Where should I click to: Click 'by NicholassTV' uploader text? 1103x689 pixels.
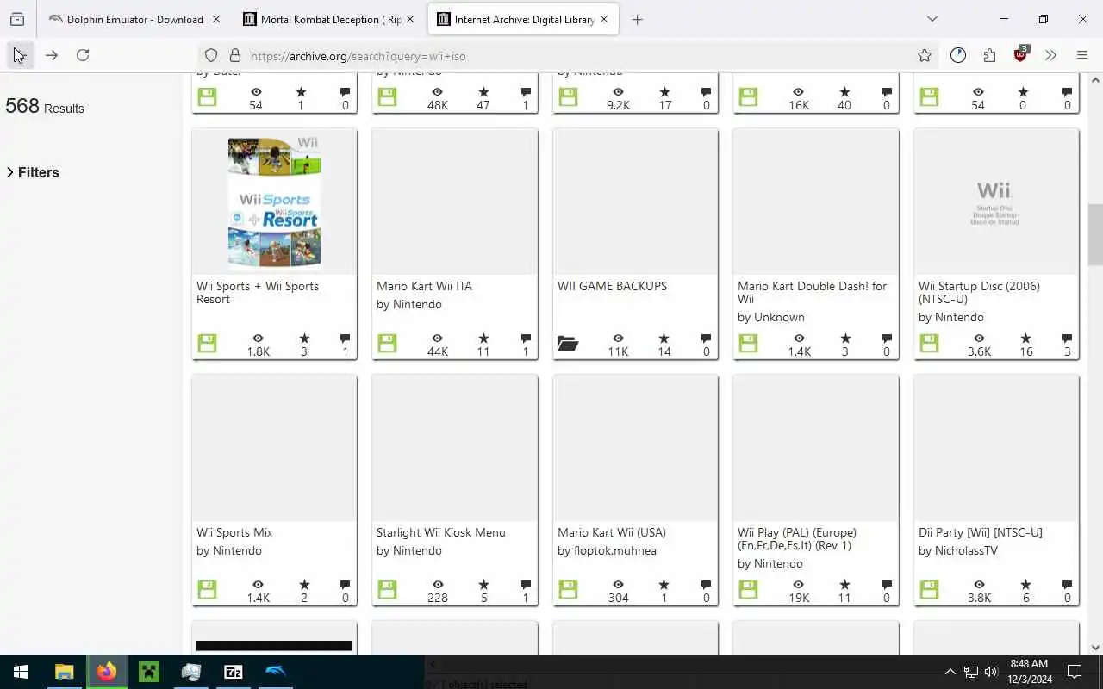(958, 550)
